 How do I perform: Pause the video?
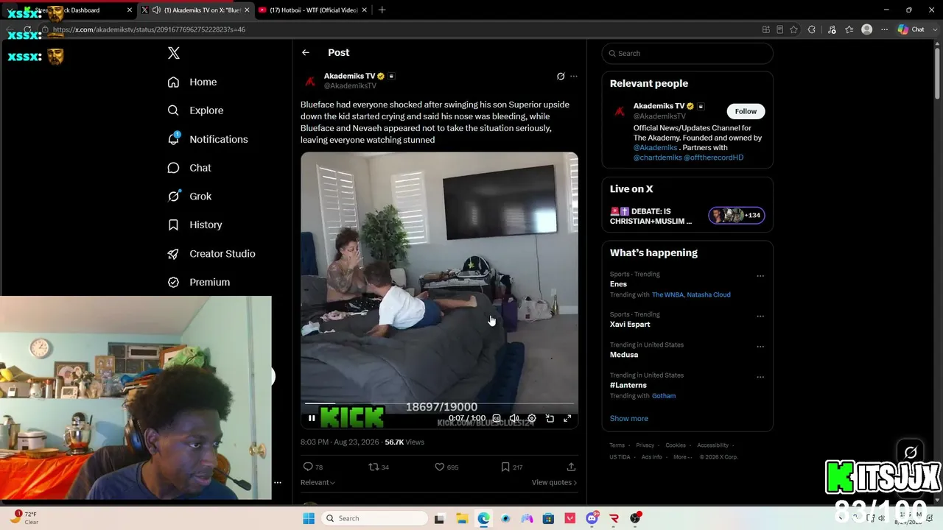(312, 418)
